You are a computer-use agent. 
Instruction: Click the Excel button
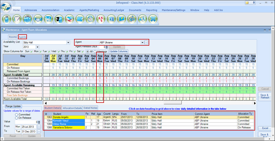[x=265, y=128]
